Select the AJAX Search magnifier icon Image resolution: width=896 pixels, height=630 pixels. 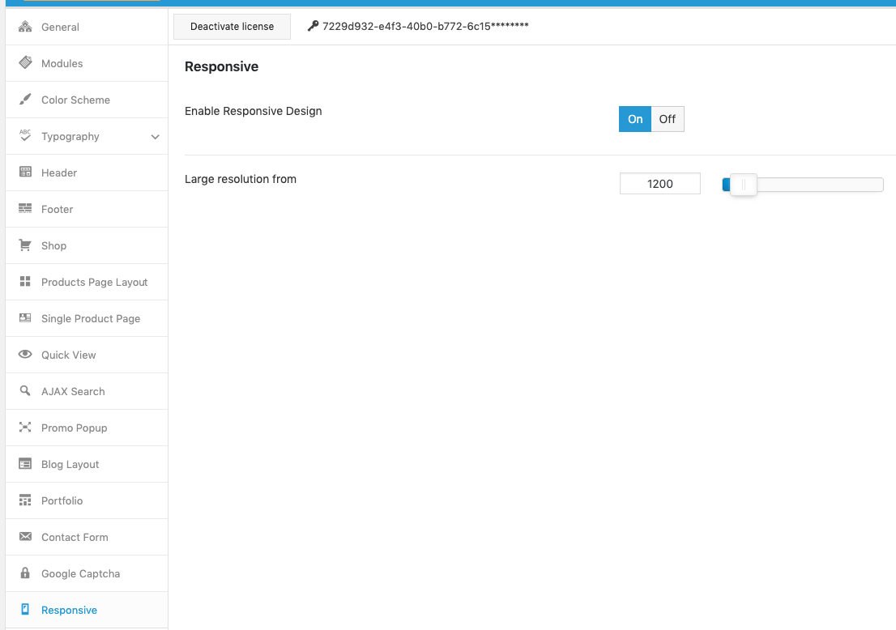coord(25,390)
